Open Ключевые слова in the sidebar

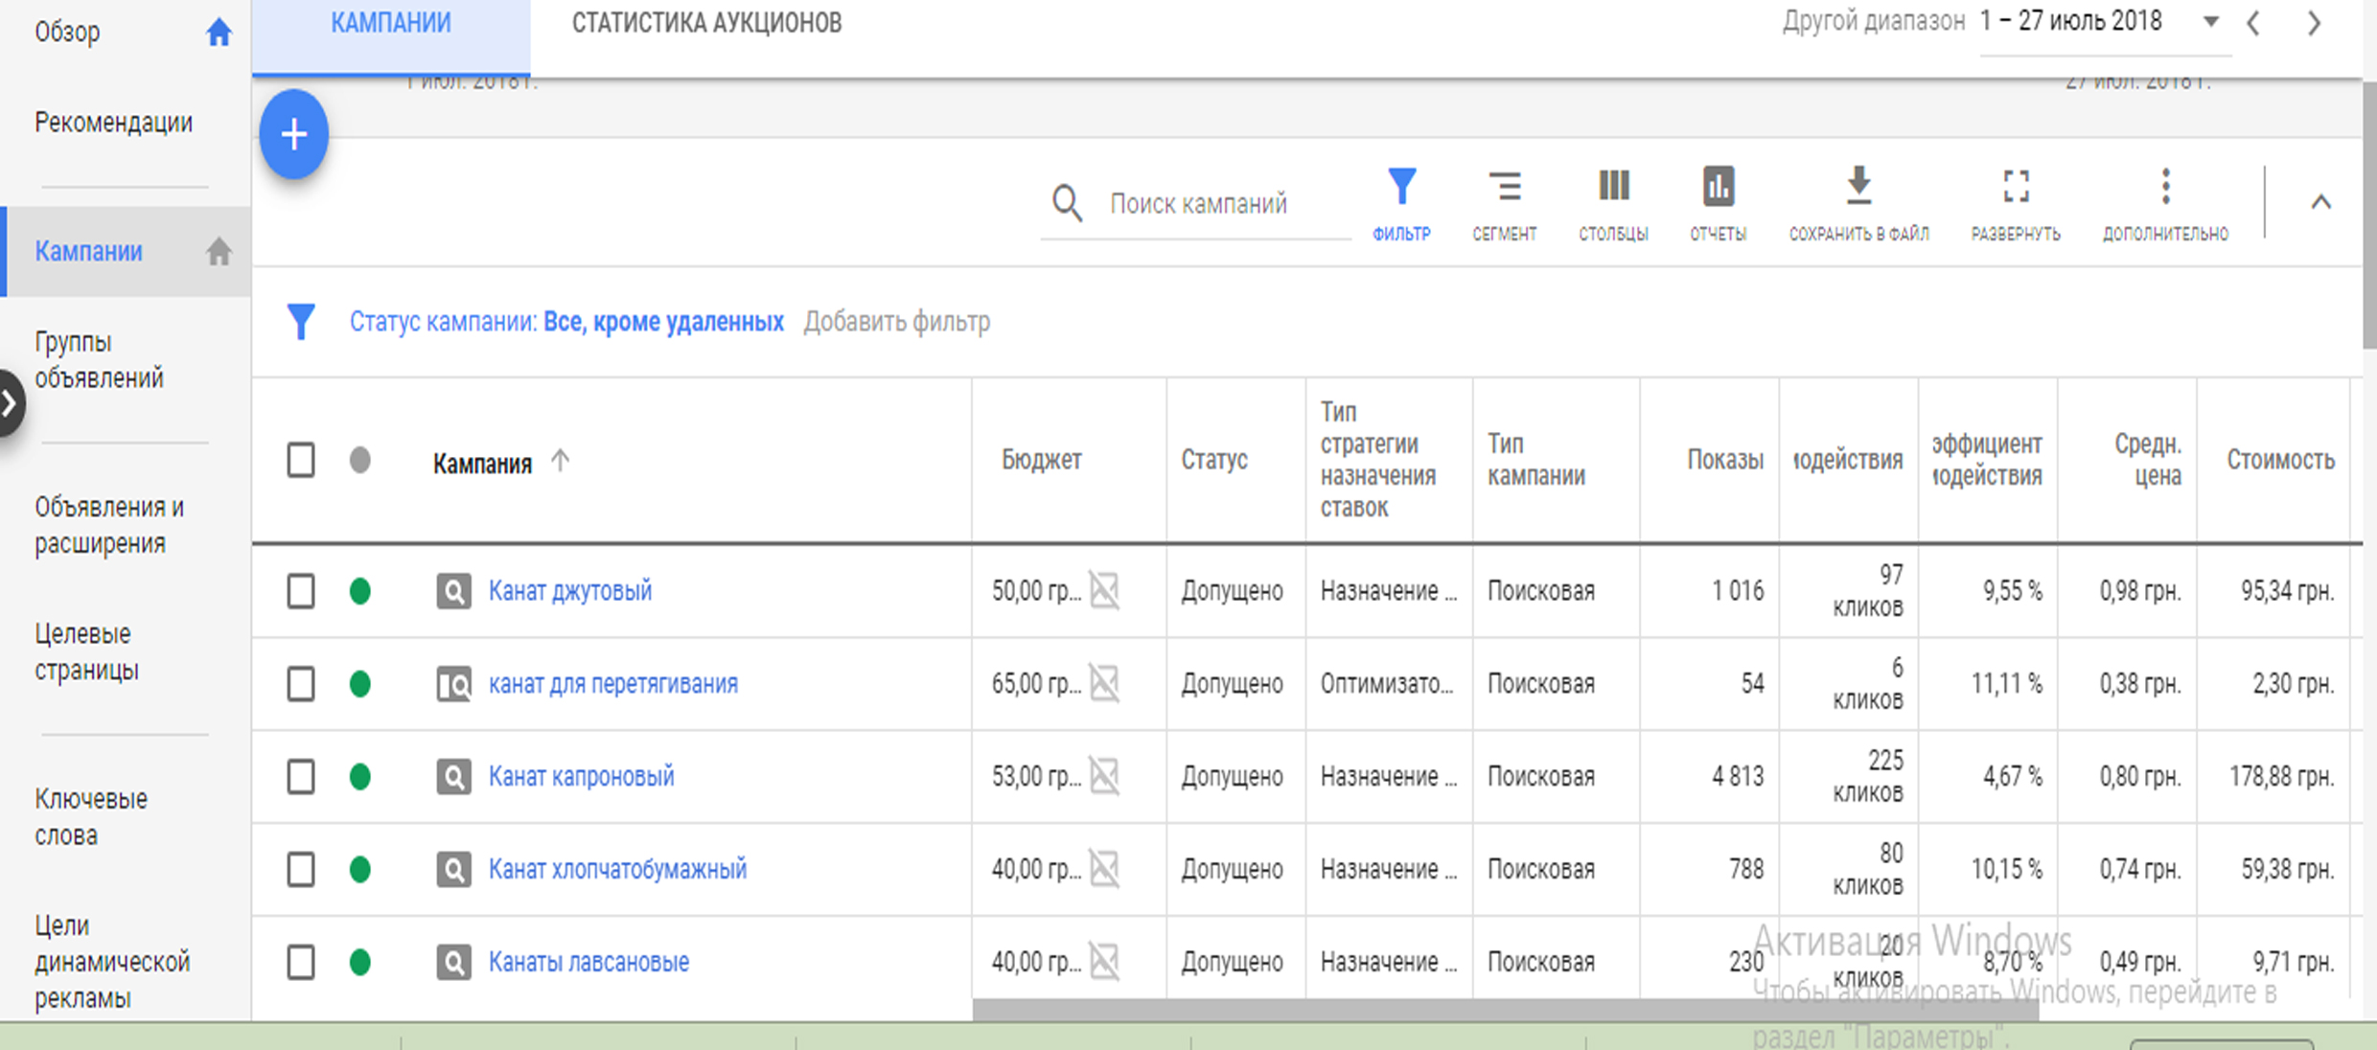coord(91,817)
